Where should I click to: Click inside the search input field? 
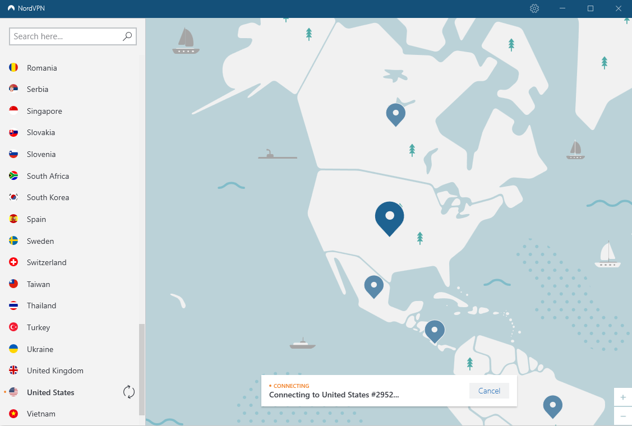click(62, 36)
